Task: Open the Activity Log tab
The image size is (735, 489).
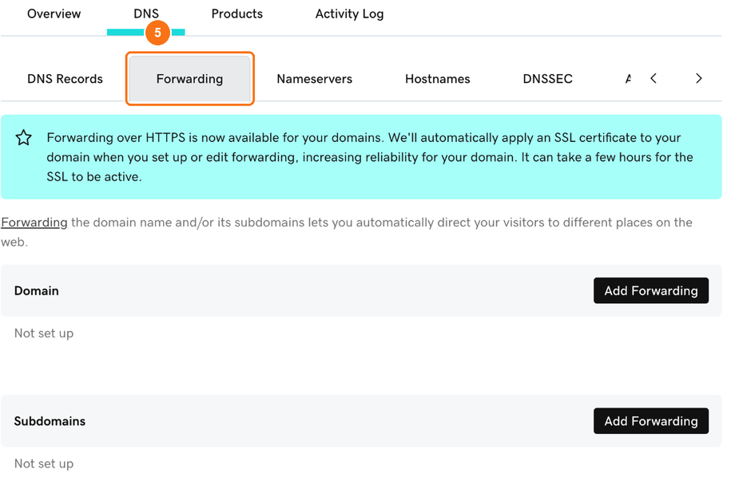Action: tap(349, 14)
